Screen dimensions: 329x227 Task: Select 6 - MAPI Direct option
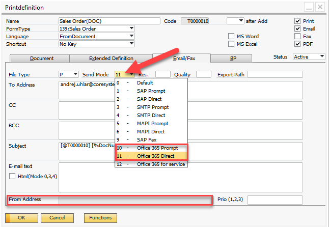point(151,132)
